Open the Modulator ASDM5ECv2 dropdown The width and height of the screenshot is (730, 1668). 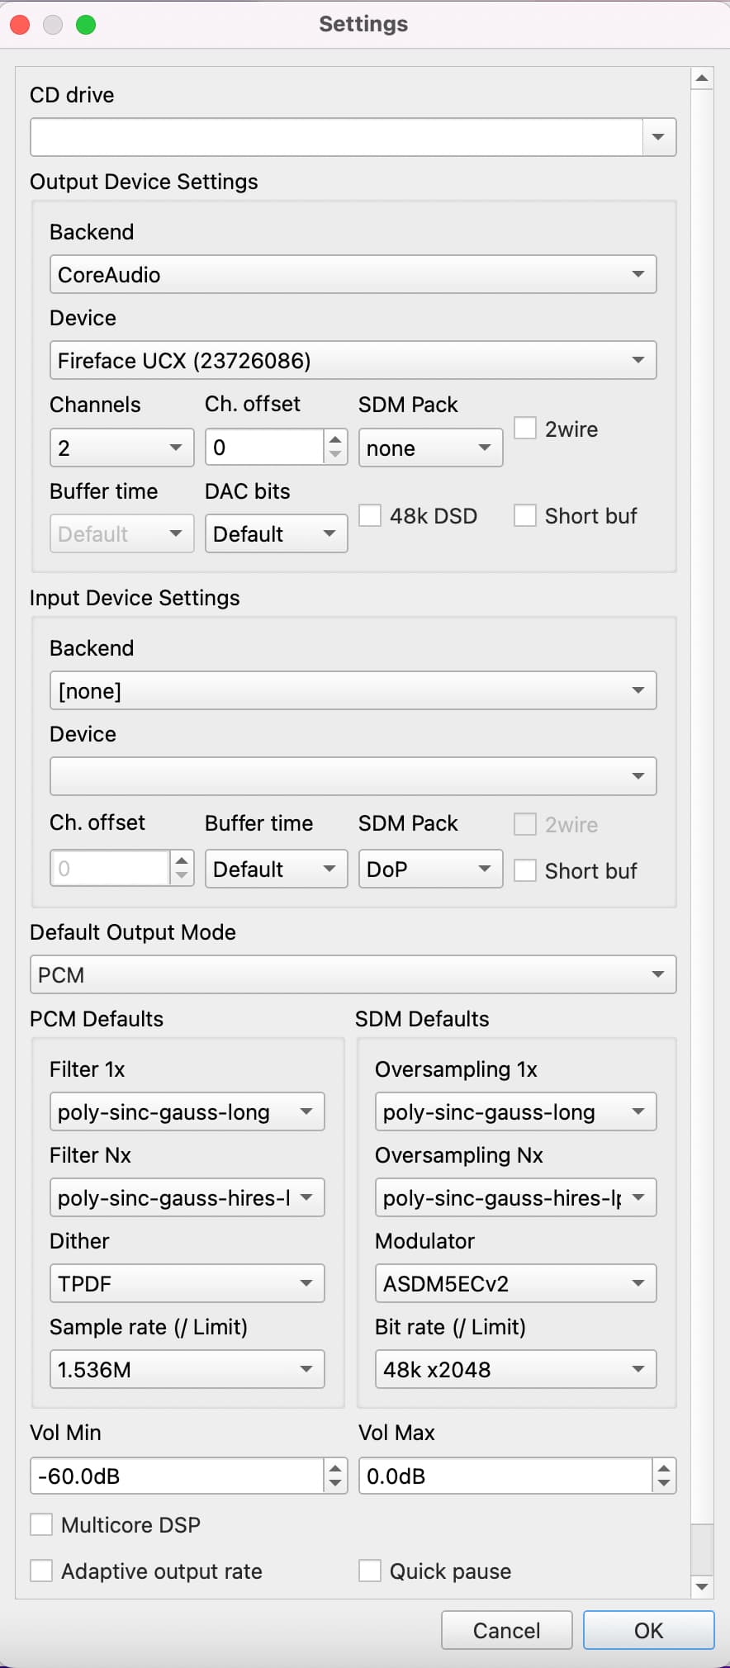(516, 1283)
